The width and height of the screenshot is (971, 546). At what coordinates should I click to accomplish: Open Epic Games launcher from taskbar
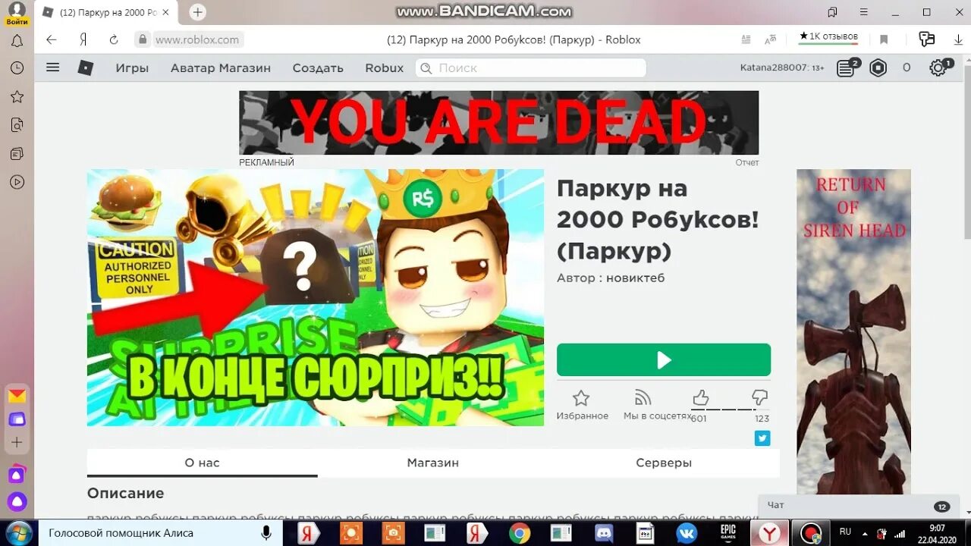pyautogui.click(x=728, y=533)
